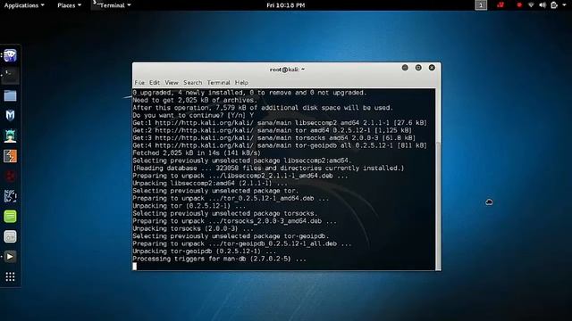Open the volume speaker indicator

tap(543, 5)
